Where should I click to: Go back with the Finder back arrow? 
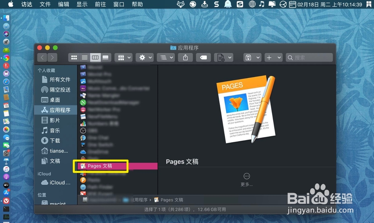(42, 58)
